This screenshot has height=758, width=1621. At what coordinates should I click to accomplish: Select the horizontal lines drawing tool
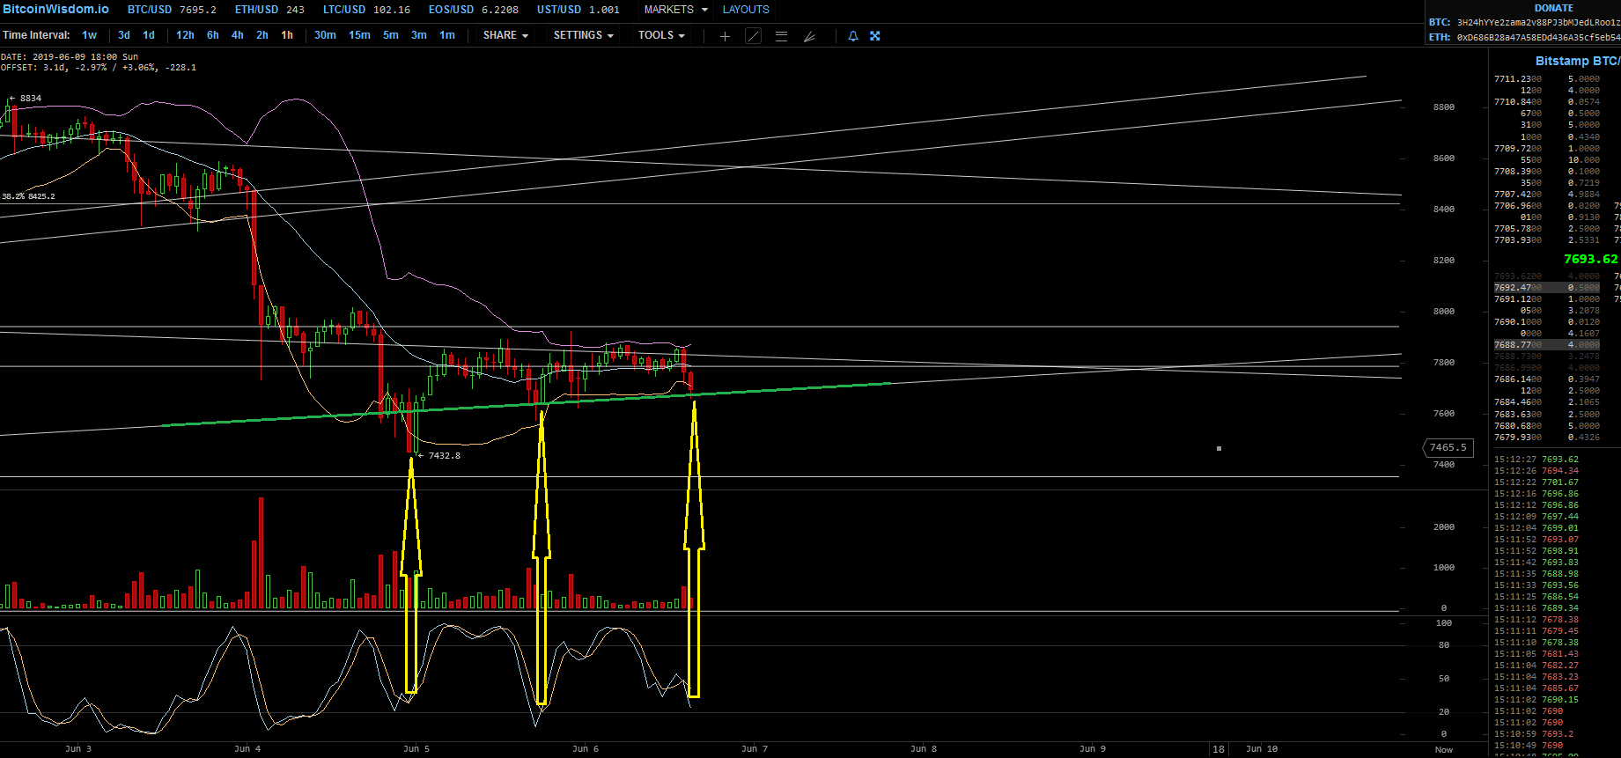pos(781,36)
